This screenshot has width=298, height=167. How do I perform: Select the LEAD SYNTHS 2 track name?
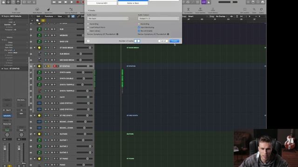click(67, 109)
